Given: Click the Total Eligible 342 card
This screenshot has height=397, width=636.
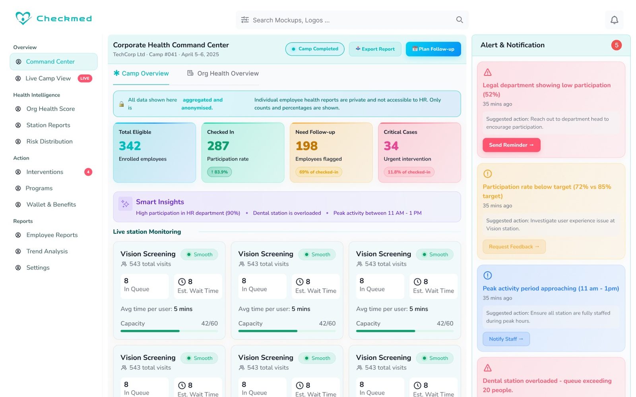Looking at the screenshot, I should coord(155,152).
